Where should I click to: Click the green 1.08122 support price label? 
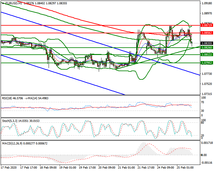coord(207,55)
